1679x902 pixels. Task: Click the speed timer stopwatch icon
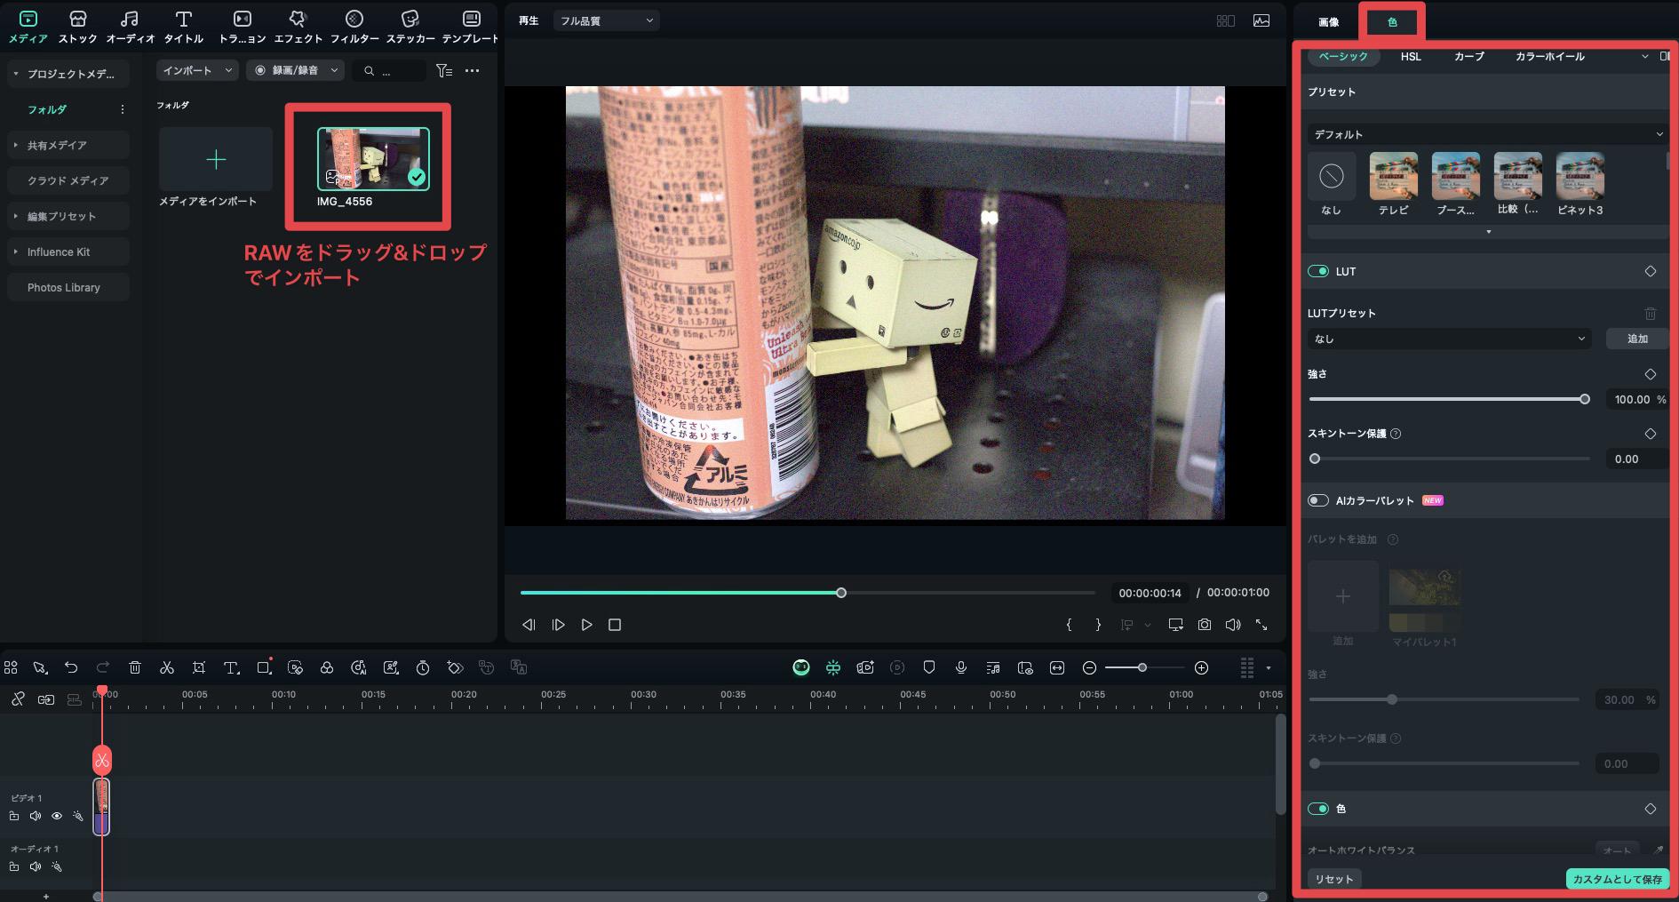tap(423, 667)
